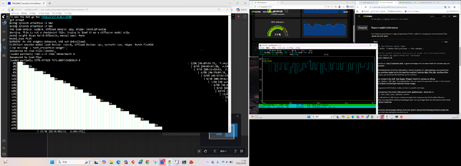
Task: Select the SamplerCustomAdvanced ComfyUI tab
Action: [x=26, y=3]
